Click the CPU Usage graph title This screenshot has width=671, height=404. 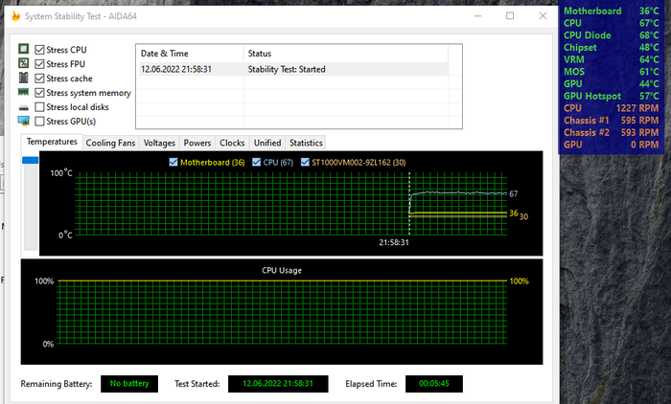pos(282,270)
